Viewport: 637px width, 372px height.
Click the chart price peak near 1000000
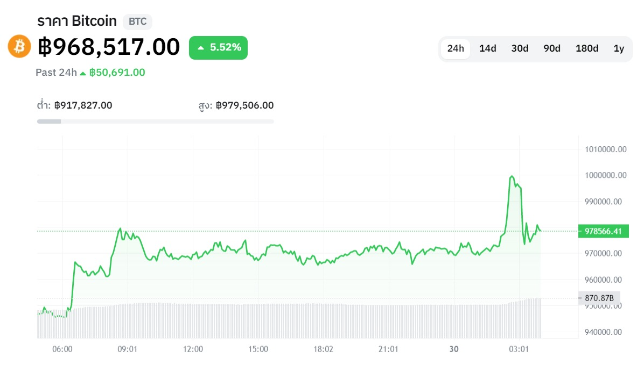[512, 176]
